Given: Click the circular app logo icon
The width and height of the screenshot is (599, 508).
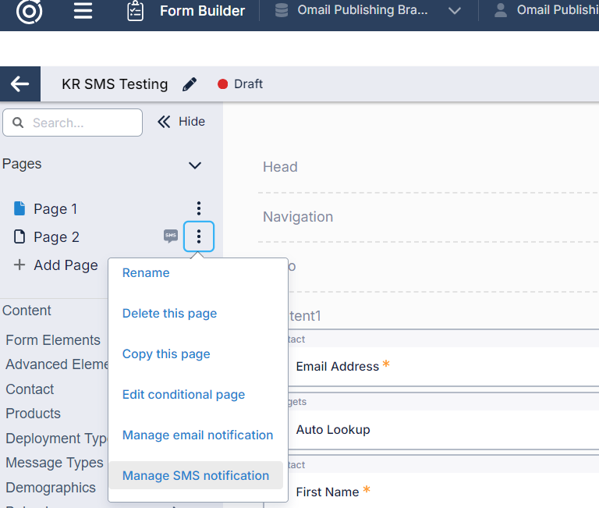Looking at the screenshot, I should pyautogui.click(x=30, y=10).
